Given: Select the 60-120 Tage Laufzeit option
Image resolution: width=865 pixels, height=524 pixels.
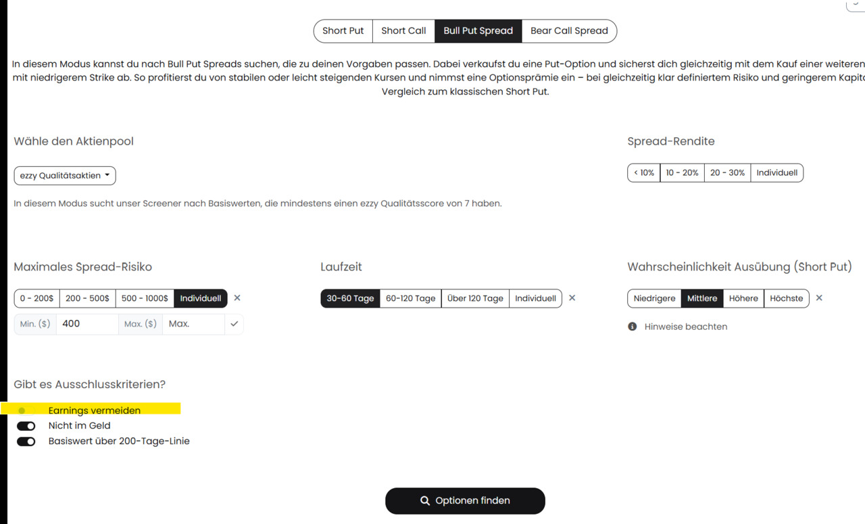Looking at the screenshot, I should click(411, 298).
